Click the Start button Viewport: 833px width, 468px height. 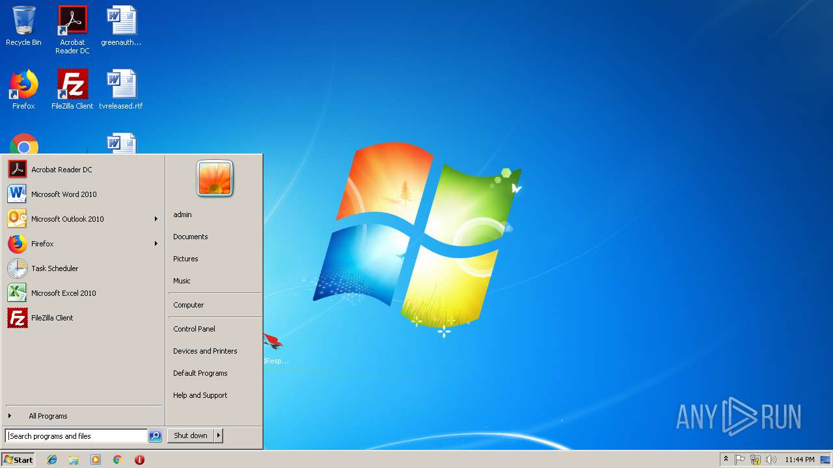click(18, 460)
